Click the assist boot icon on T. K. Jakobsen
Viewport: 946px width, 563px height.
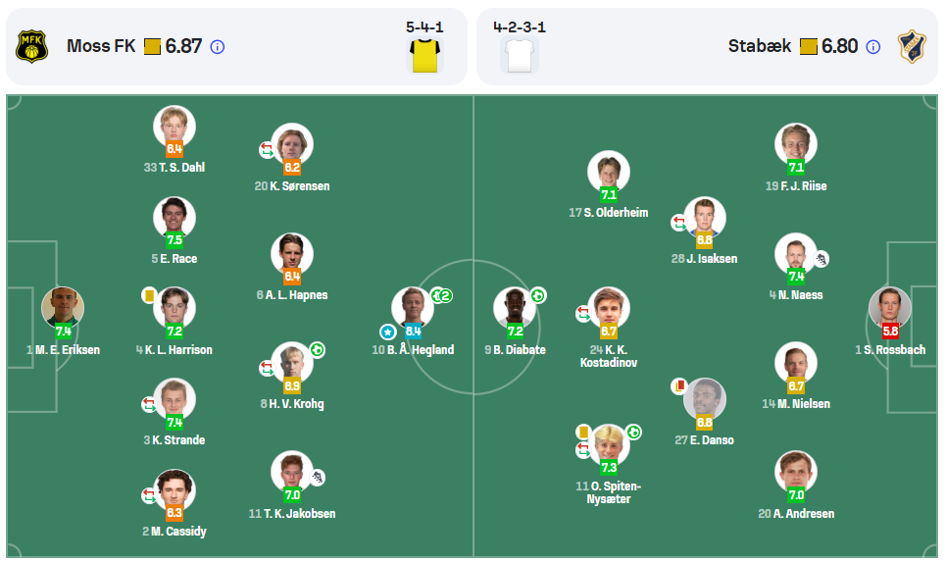tap(318, 478)
